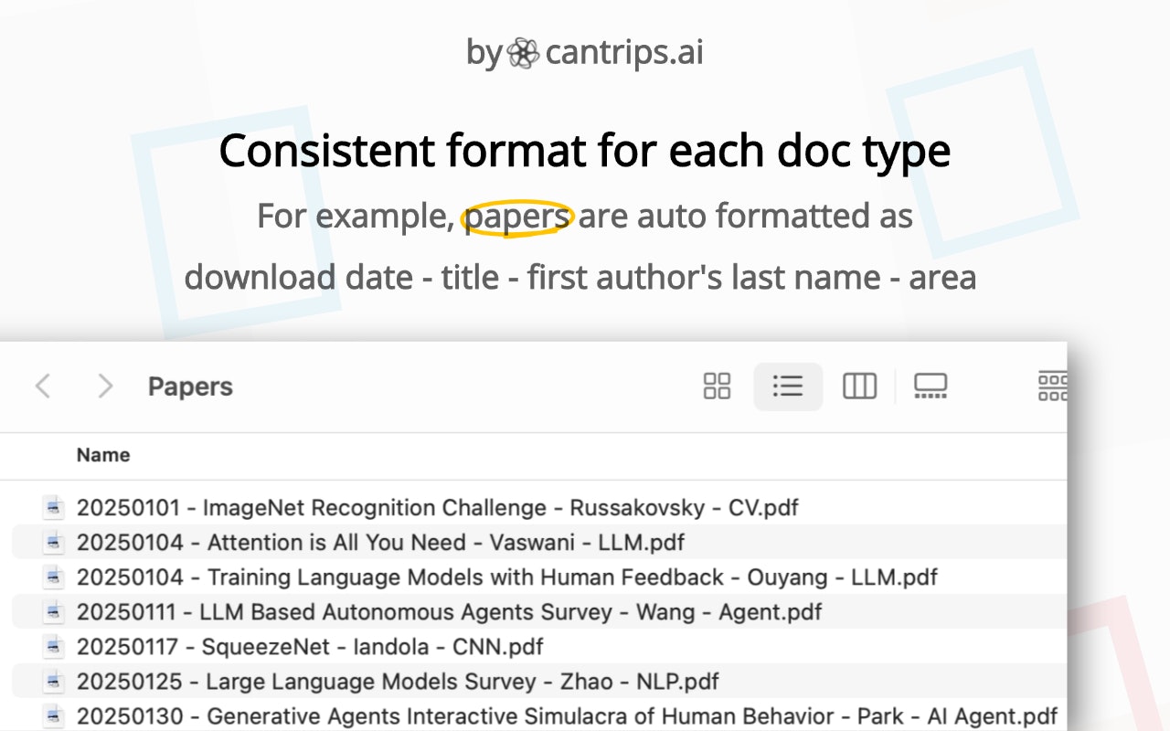Image resolution: width=1170 pixels, height=731 pixels.
Task: Click the PDF icon for Generative Agents file
Action: coord(54,715)
